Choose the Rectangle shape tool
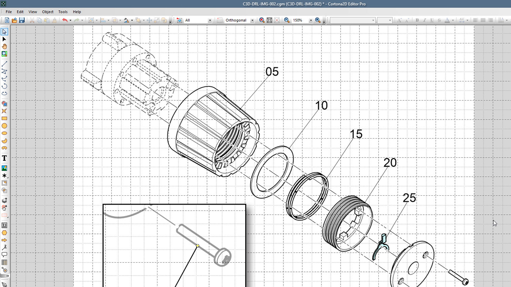Image resolution: width=511 pixels, height=287 pixels. [x=4, y=119]
